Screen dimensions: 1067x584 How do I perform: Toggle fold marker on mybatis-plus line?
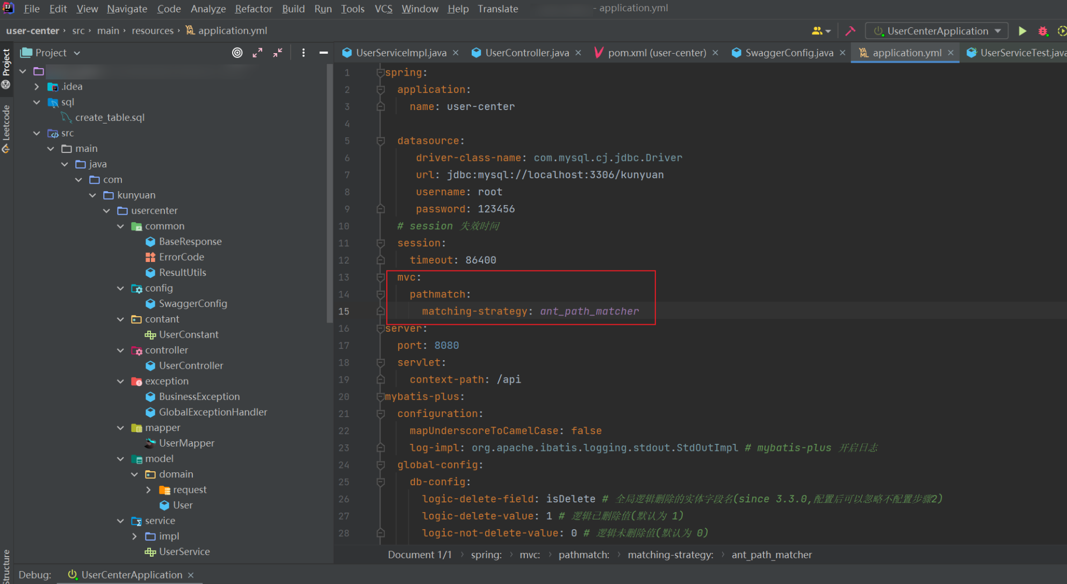coord(380,397)
